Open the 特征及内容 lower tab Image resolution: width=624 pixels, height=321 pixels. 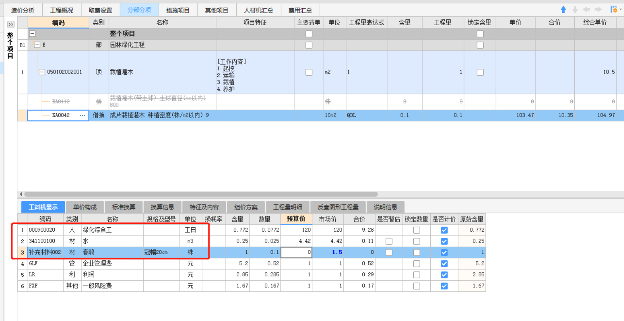coord(204,207)
